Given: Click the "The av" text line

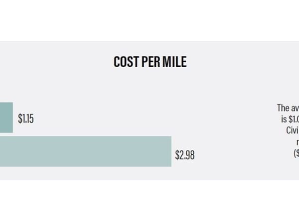Looking at the screenshot, I should 288,108.
